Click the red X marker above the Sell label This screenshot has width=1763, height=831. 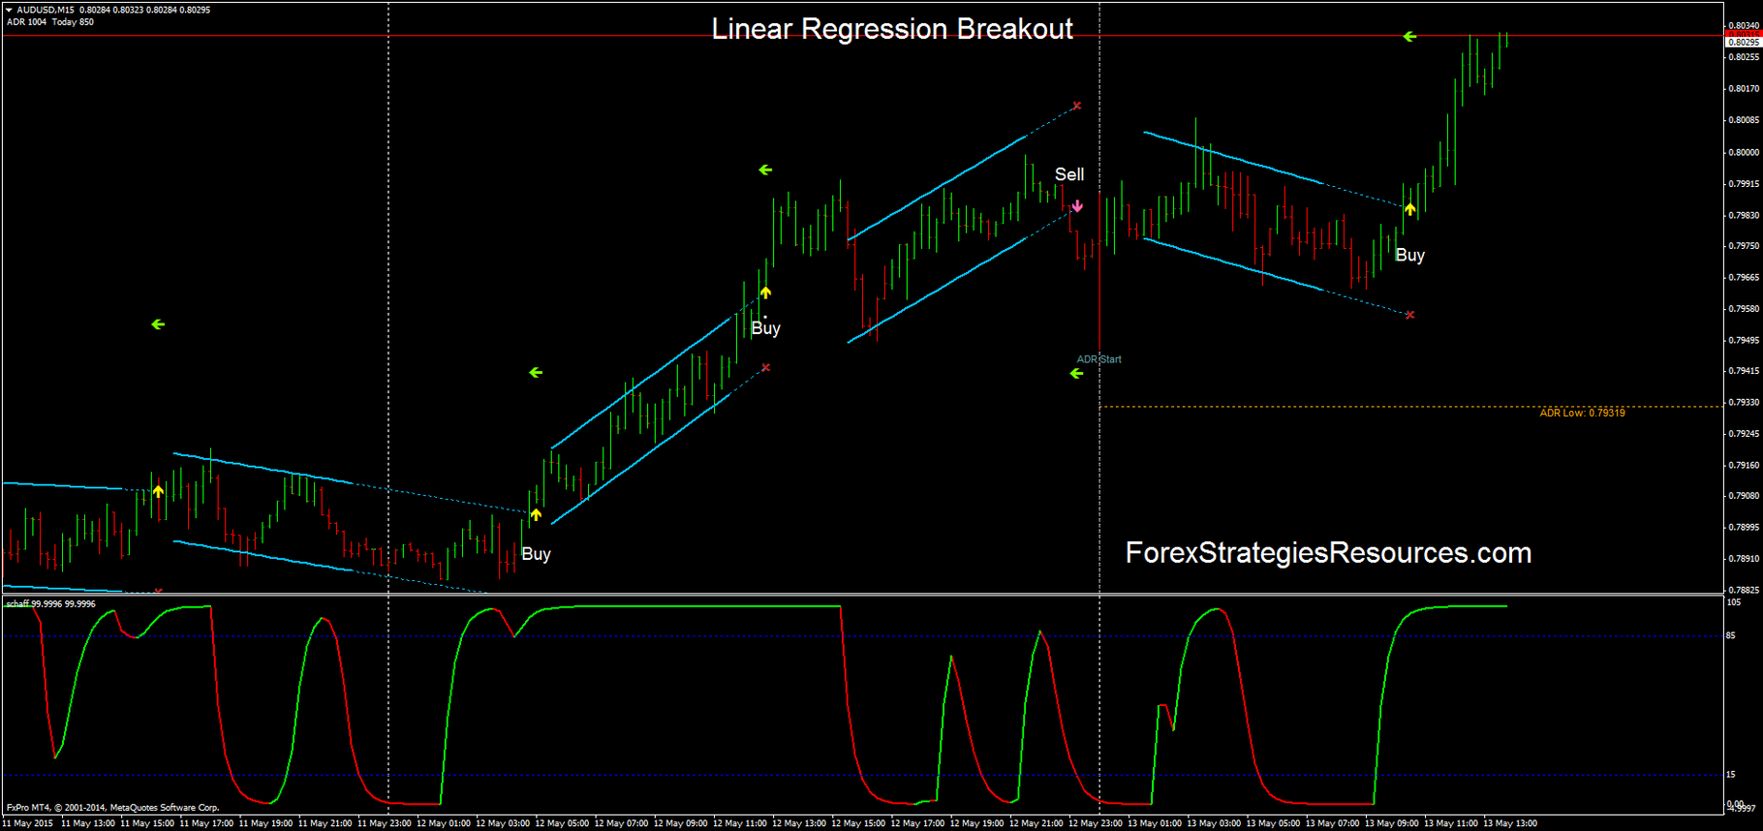(1077, 106)
